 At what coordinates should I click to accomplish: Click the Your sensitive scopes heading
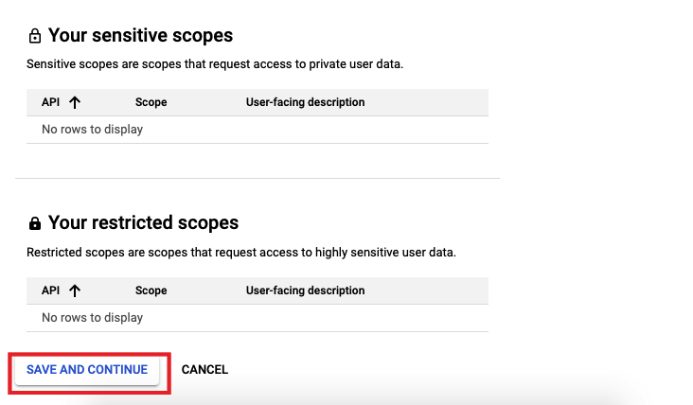(140, 36)
